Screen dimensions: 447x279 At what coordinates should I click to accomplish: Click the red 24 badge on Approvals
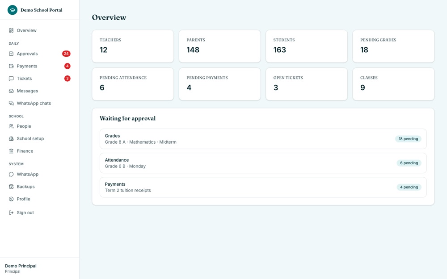[x=66, y=54]
